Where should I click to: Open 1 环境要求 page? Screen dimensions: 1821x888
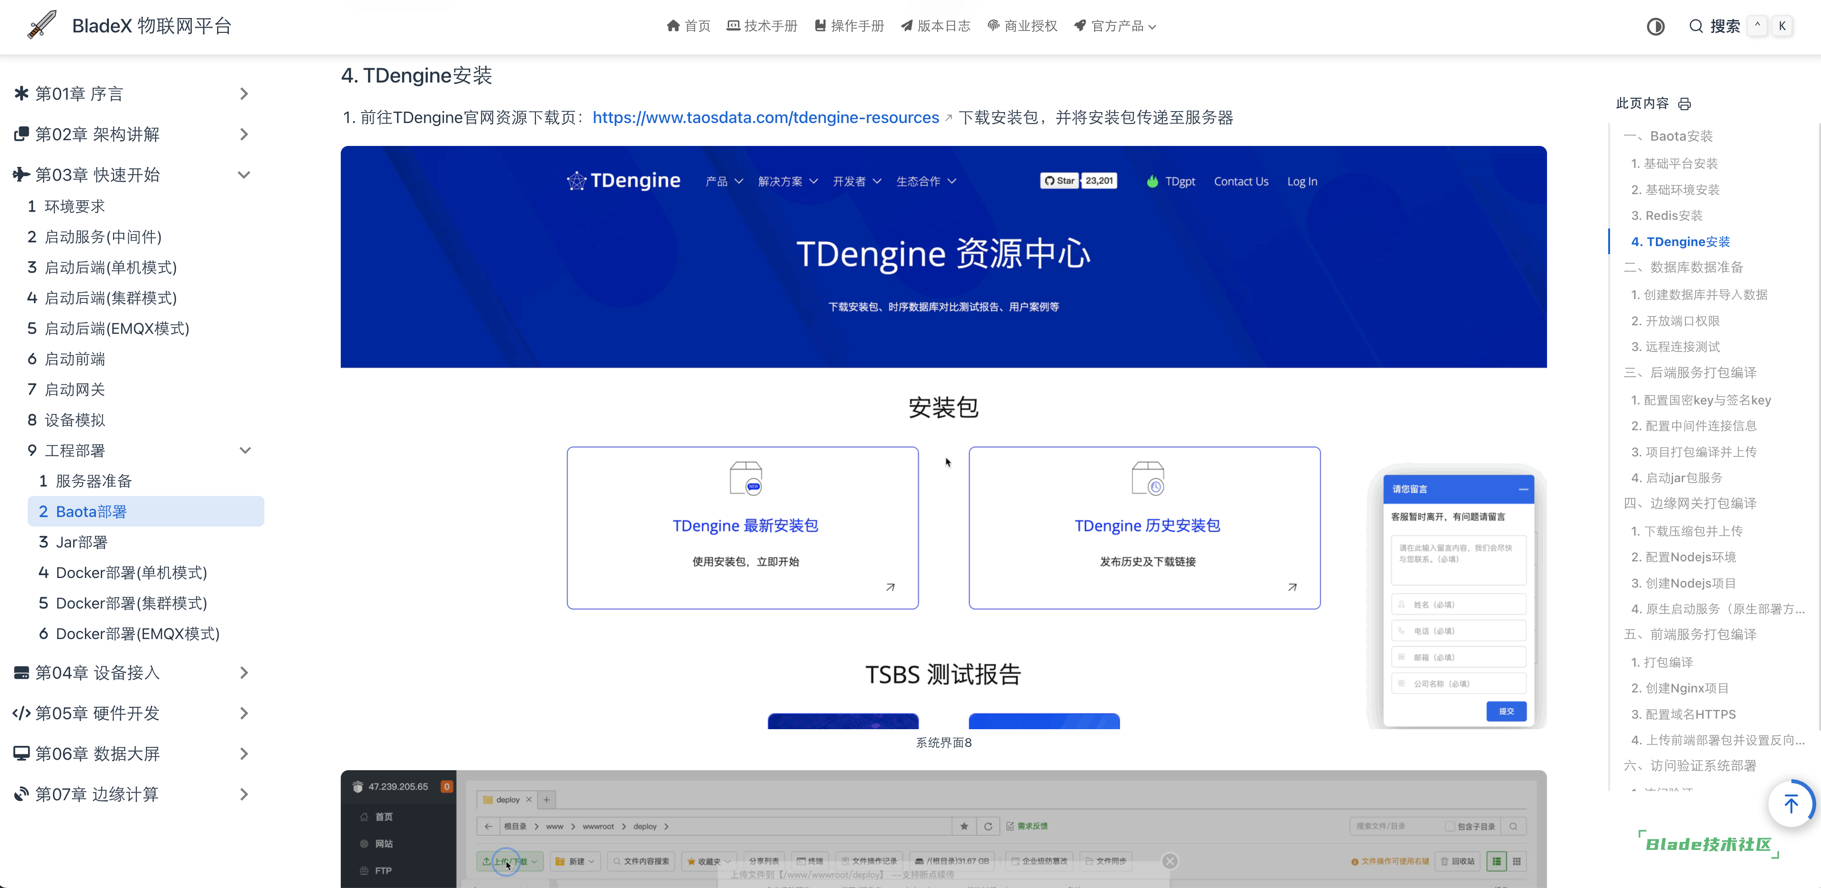click(x=66, y=207)
